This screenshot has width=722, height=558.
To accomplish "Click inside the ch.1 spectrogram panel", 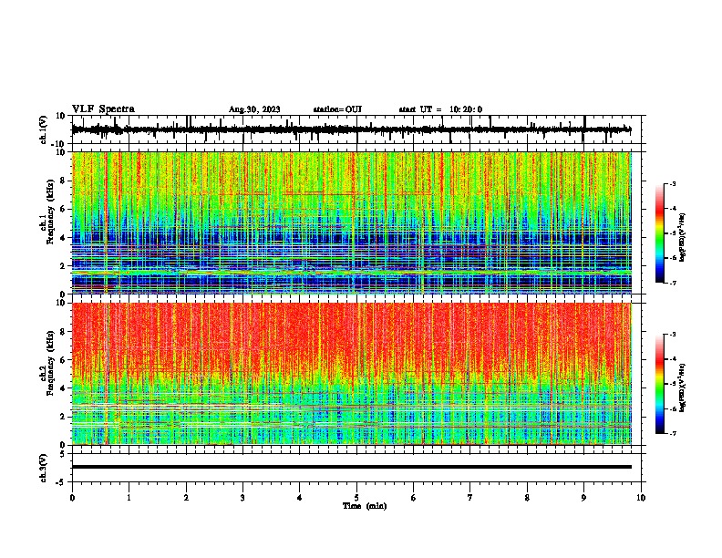I will click(351, 222).
